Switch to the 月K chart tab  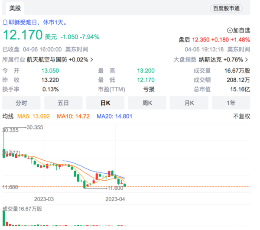189,103
